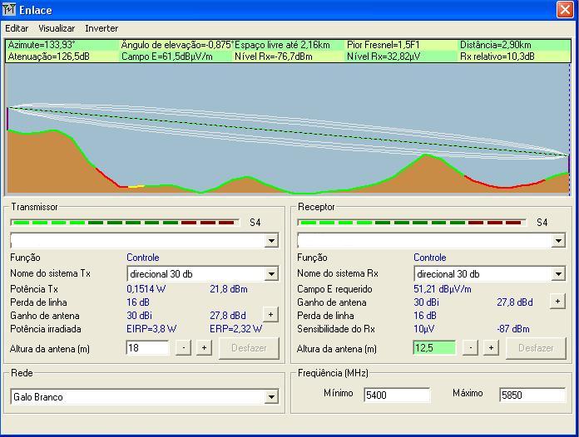Click the Ângulo de elevação readout
579x437 pixels.
click(178, 45)
